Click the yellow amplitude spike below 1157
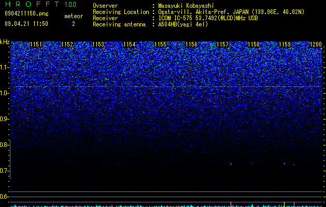 pos(231,204)
